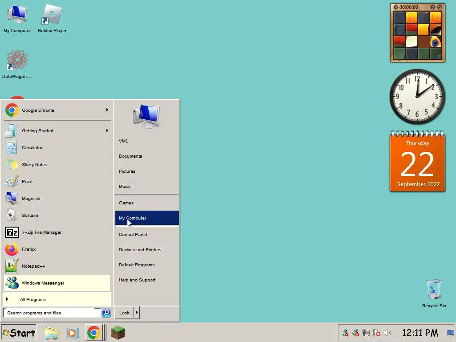Open Sticky Notes from the Start menu
The height and width of the screenshot is (342, 456).
[x=57, y=164]
